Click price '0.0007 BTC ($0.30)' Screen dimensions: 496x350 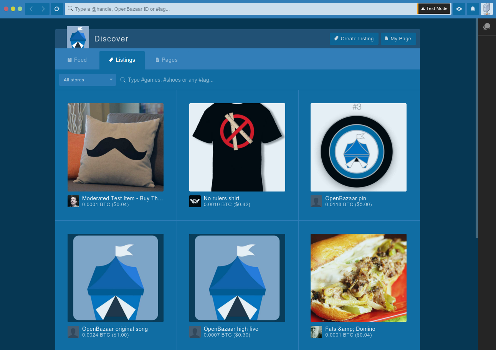[227, 335]
